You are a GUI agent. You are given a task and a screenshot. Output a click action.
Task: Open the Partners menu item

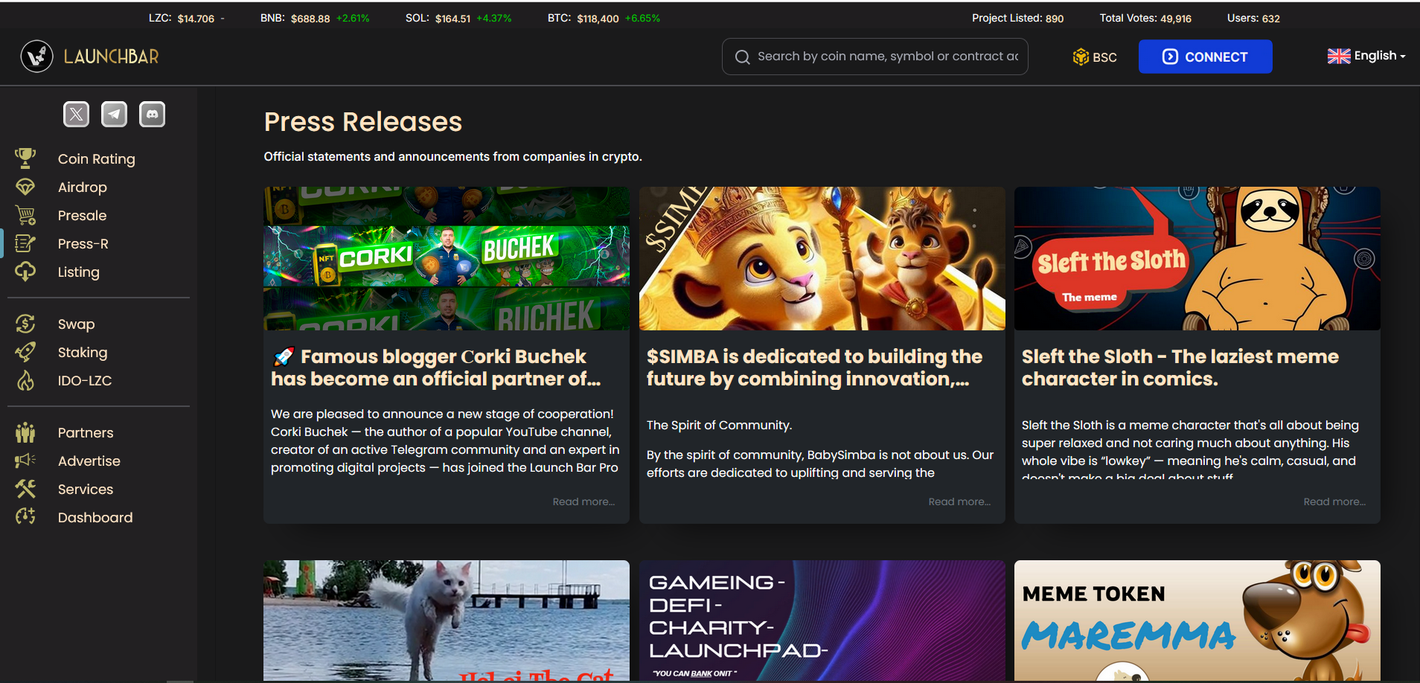click(x=86, y=433)
